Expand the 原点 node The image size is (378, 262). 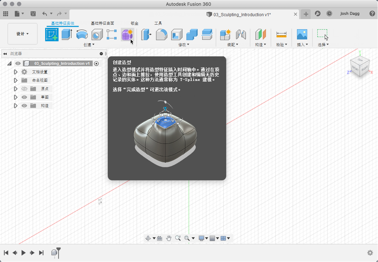pos(16,89)
